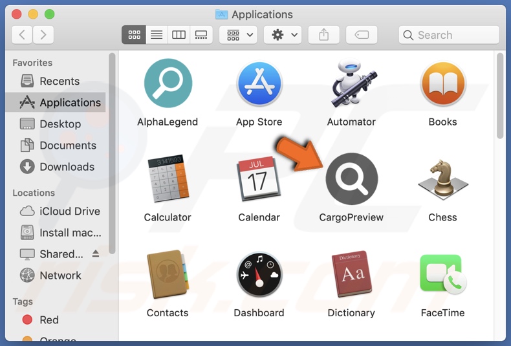511x346 pixels.
Task: Click the Share toolbar button
Action: pos(323,34)
